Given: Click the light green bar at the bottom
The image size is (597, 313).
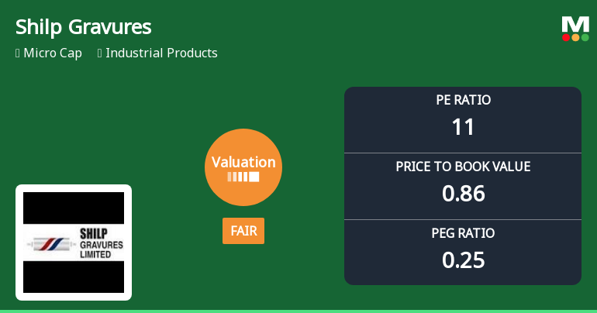Looking at the screenshot, I should [298, 311].
